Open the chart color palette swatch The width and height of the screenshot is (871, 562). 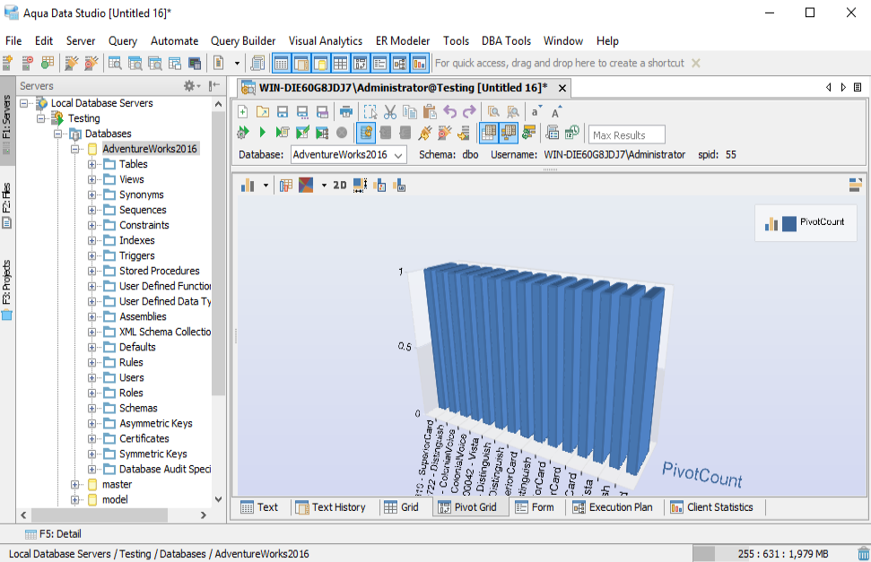pyautogui.click(x=306, y=186)
